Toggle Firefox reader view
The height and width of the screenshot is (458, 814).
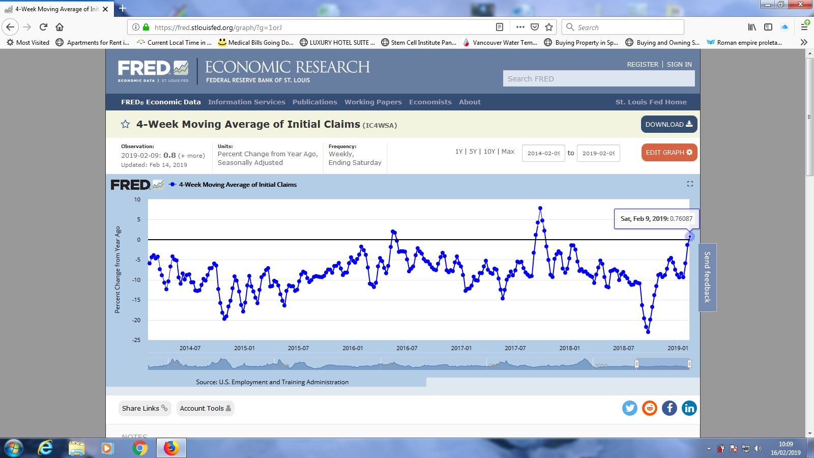500,27
